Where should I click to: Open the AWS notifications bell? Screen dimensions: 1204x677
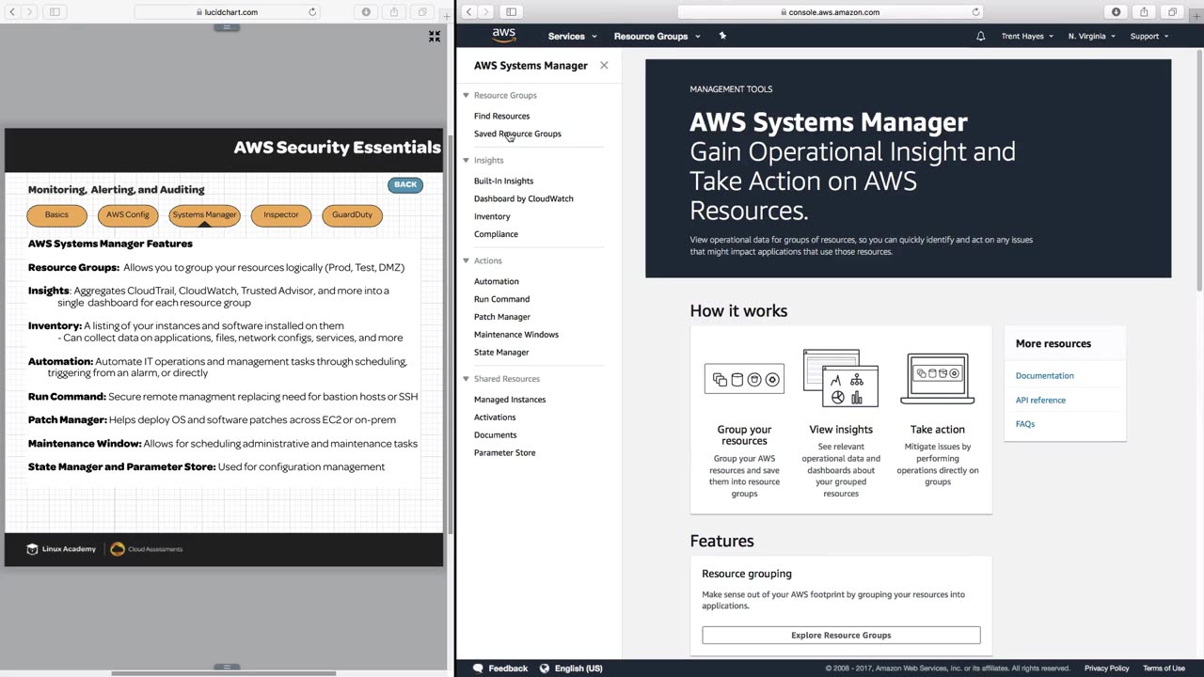coord(980,36)
